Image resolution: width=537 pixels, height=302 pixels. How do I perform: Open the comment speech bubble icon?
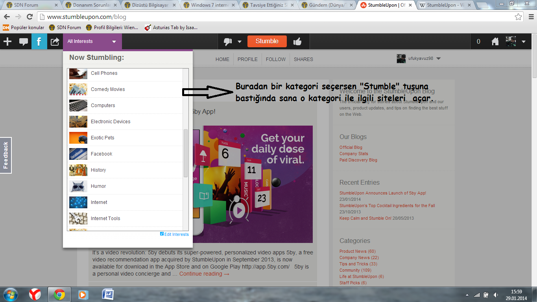24,41
